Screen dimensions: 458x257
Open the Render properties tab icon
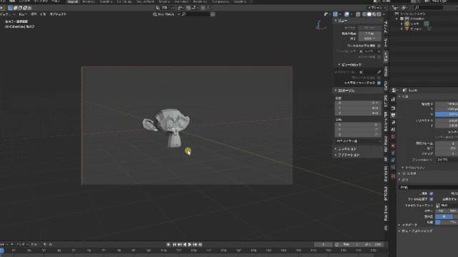[x=393, y=108]
